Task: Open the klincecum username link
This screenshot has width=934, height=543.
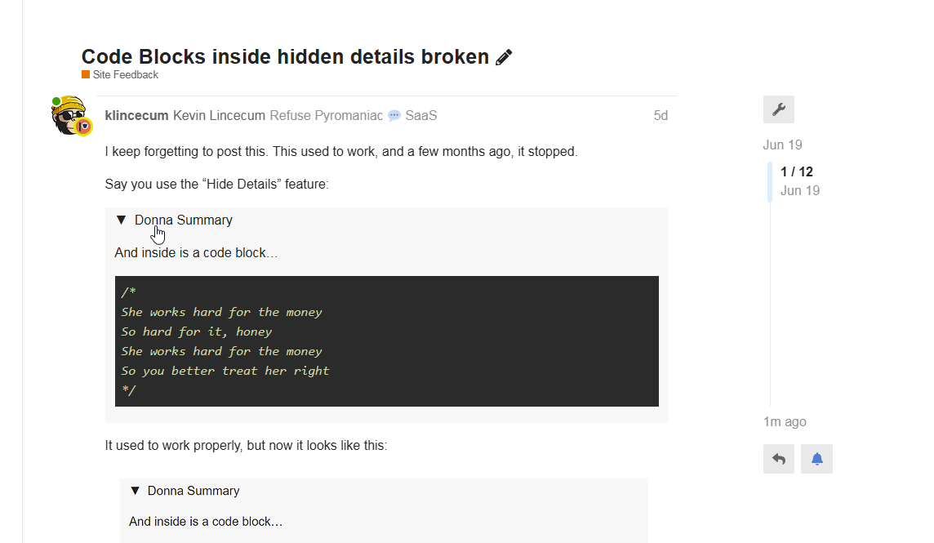Action: [136, 116]
